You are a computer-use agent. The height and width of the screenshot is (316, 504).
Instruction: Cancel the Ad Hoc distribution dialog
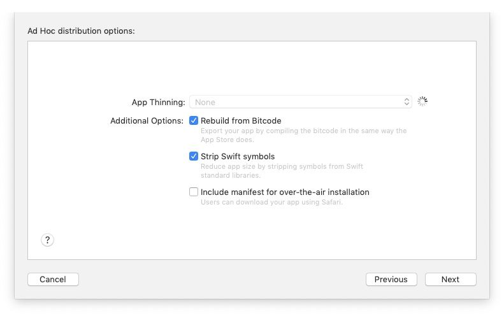(x=53, y=279)
